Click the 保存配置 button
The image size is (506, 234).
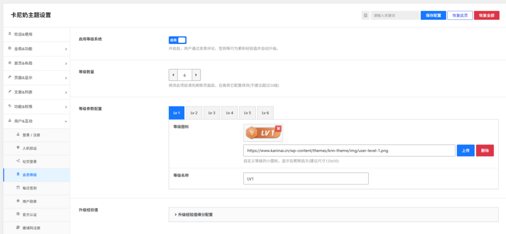433,15
